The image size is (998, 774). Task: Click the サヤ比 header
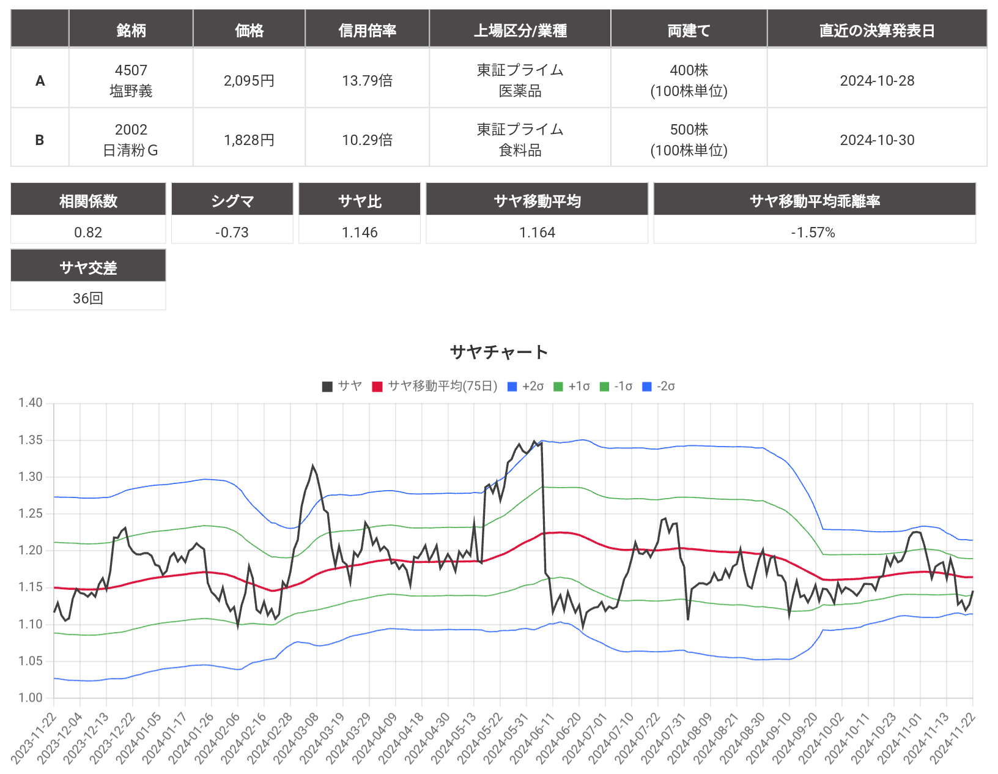pos(360,199)
